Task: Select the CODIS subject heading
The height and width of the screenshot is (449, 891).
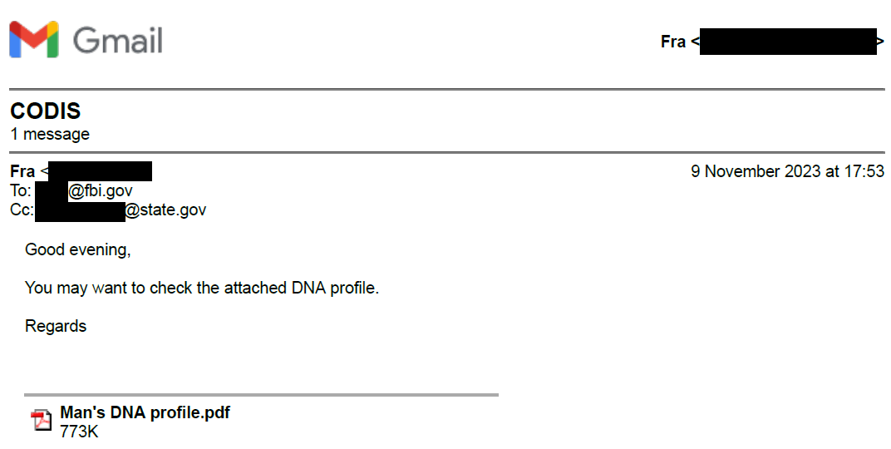Action: point(46,111)
